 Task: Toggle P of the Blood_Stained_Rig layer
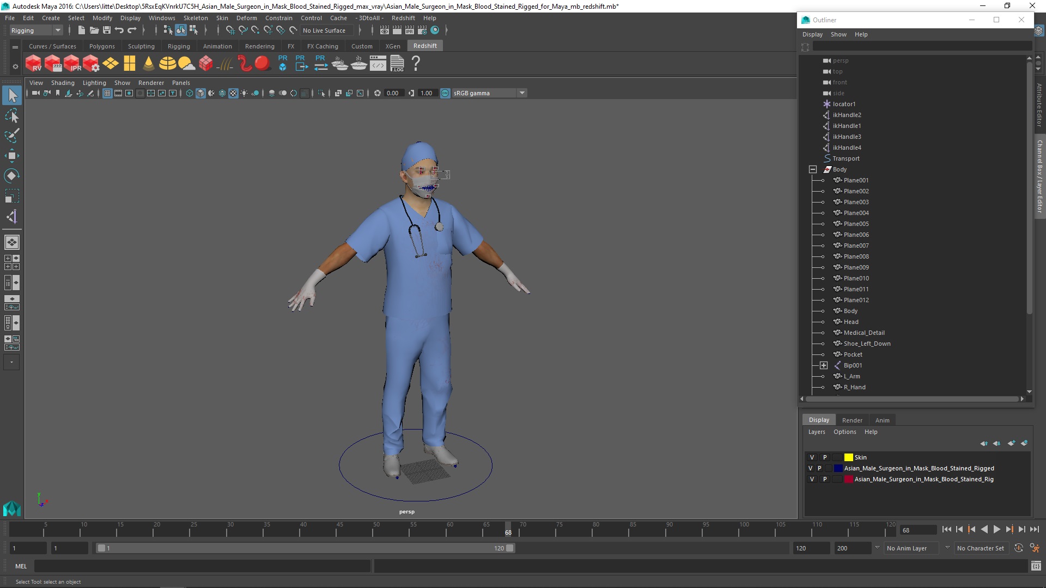click(825, 479)
